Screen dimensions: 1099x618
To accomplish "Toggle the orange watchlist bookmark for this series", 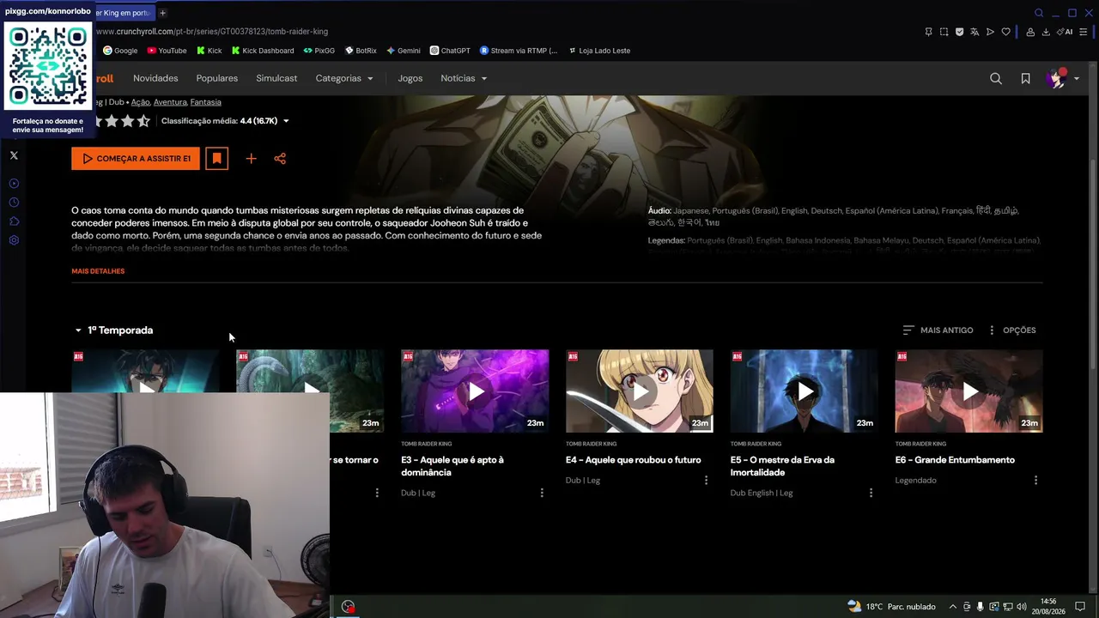I will [x=216, y=159].
